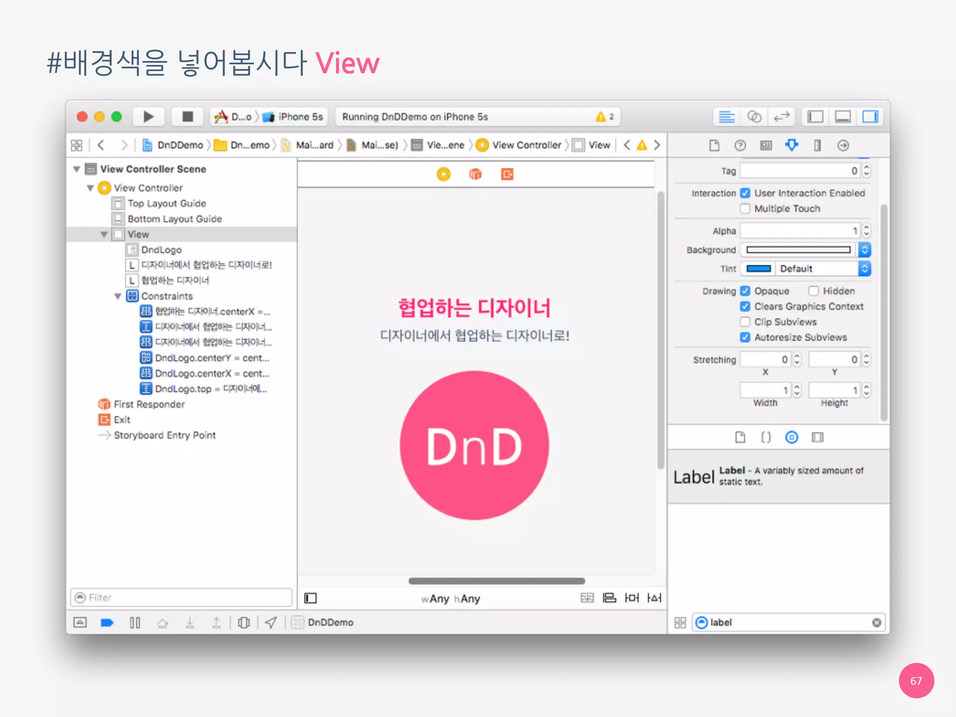This screenshot has width=956, height=717.
Task: Show the File Template library
Action: coord(740,437)
